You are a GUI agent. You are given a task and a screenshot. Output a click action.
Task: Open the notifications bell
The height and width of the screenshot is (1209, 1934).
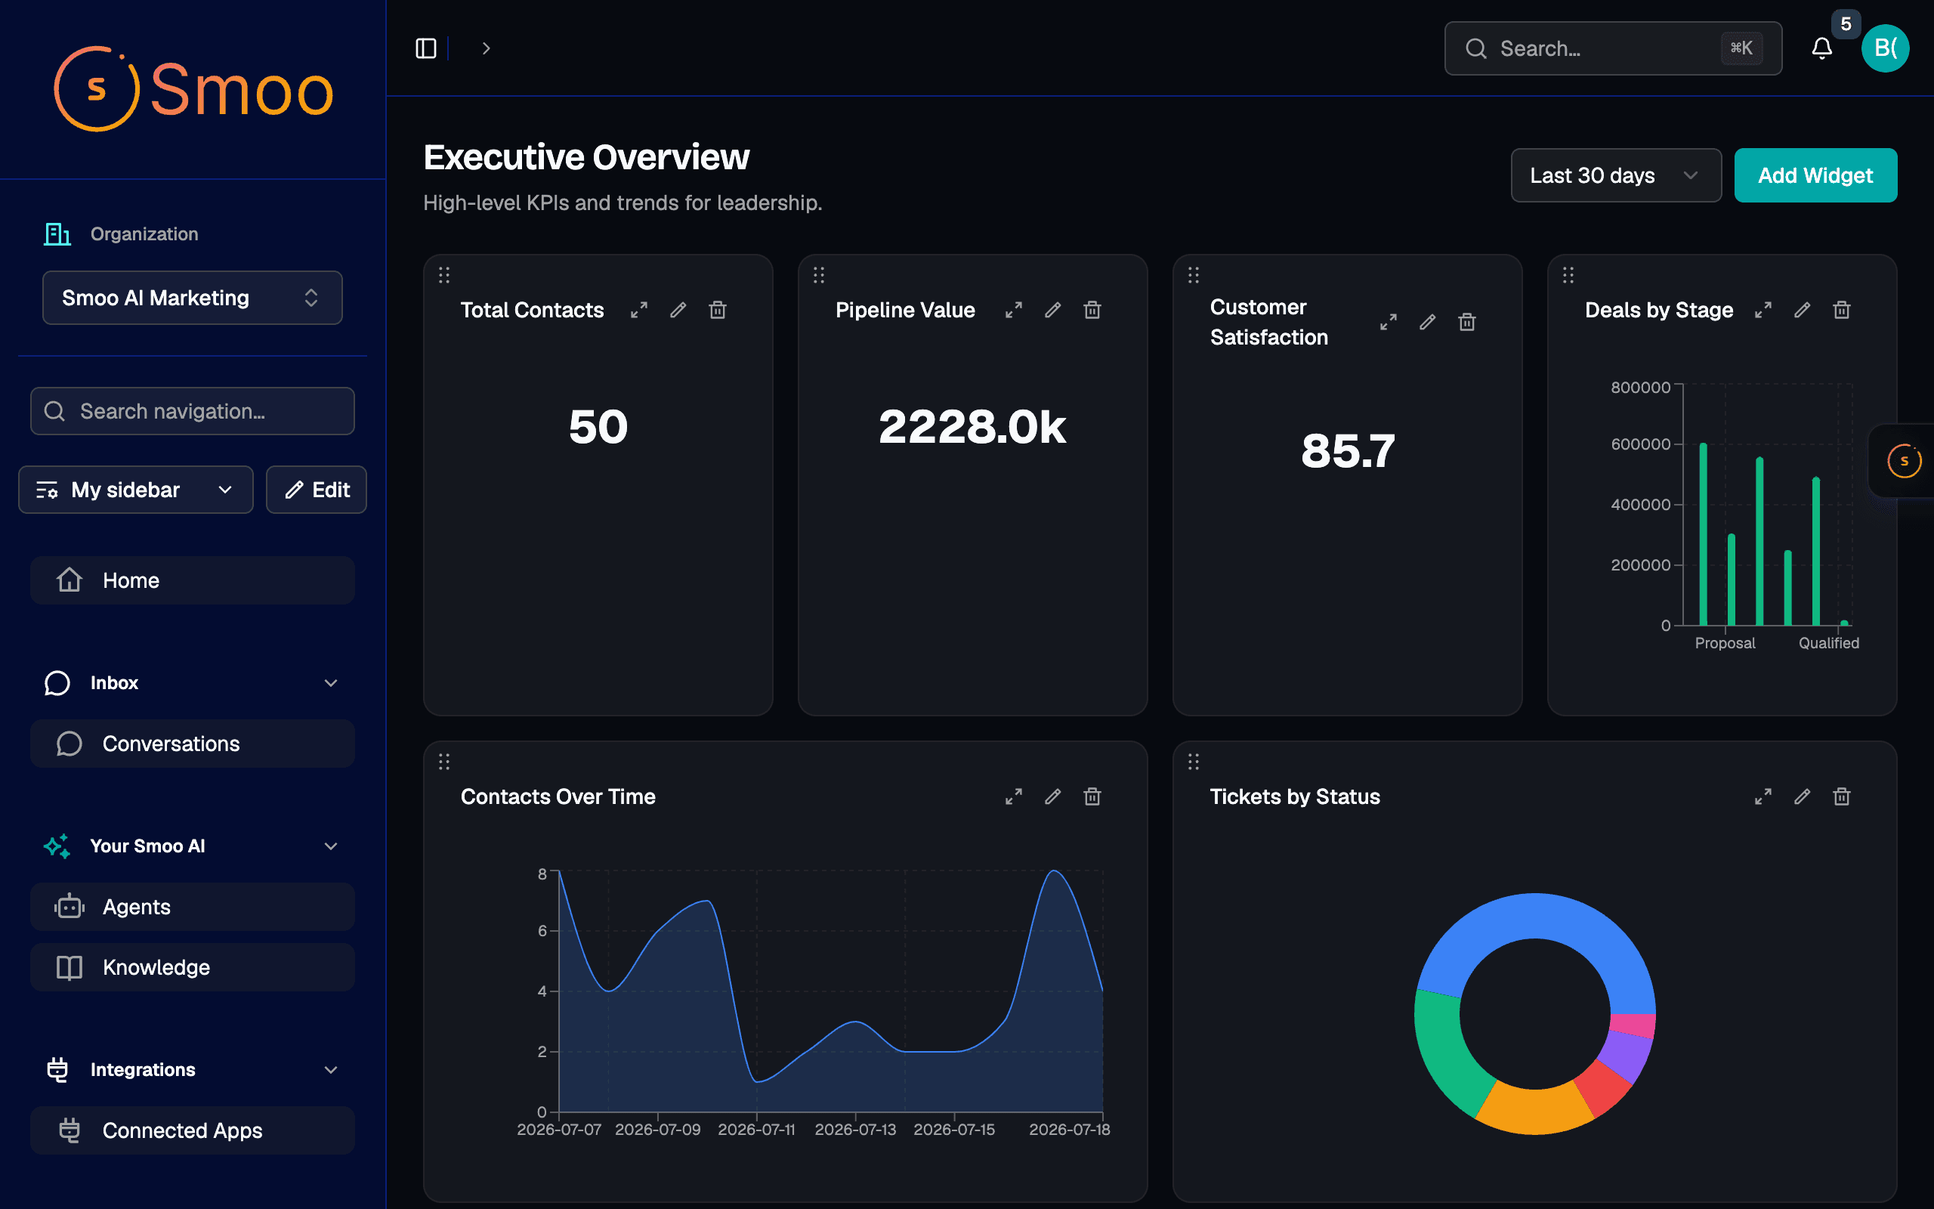[x=1821, y=49]
